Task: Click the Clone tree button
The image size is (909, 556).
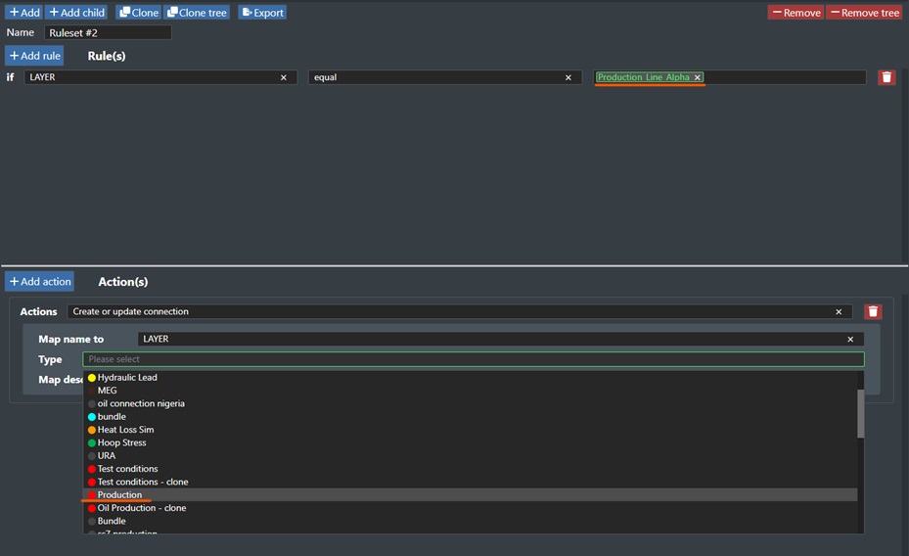Action: (x=197, y=13)
